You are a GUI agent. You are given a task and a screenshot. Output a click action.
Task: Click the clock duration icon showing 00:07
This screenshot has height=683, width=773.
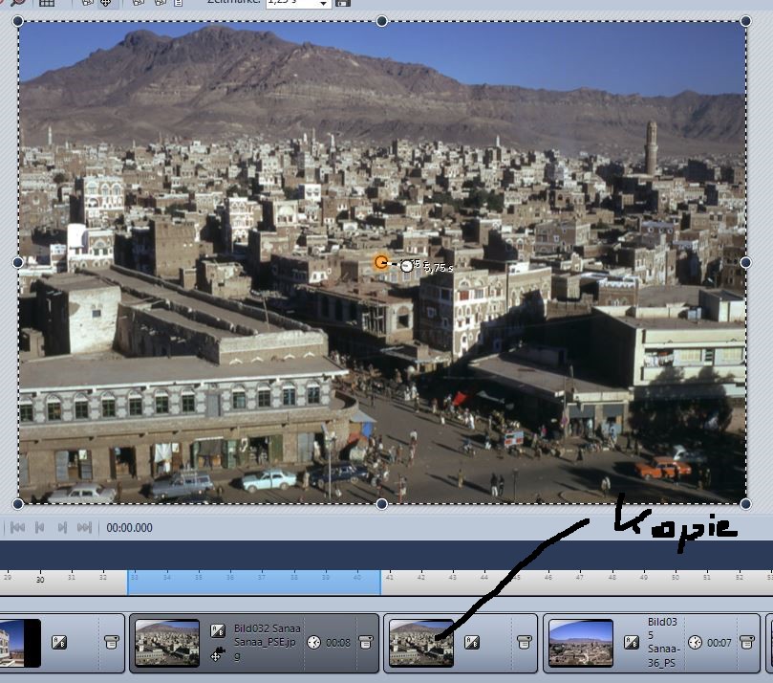coord(695,643)
